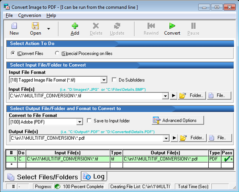The height and width of the screenshot is (192, 239).
Task: Click the green Add plus icon
Action: point(75,26)
